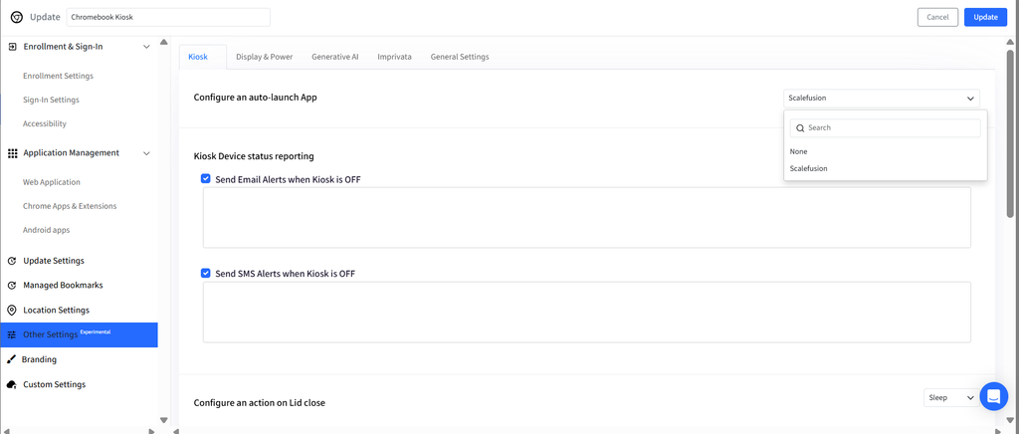Go to the General Settings tab
The height and width of the screenshot is (434, 1019).
460,57
